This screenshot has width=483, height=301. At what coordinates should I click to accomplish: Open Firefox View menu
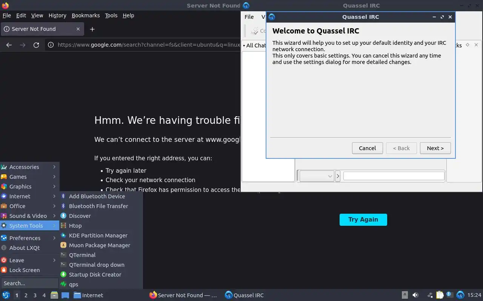point(37,15)
